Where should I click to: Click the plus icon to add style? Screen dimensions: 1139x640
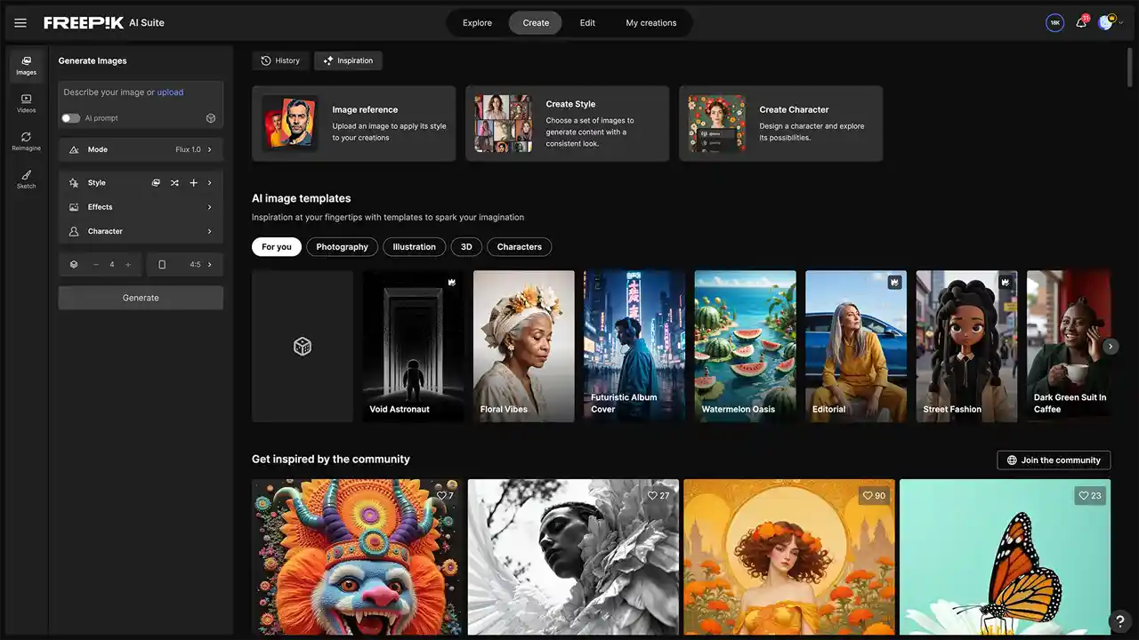point(193,183)
